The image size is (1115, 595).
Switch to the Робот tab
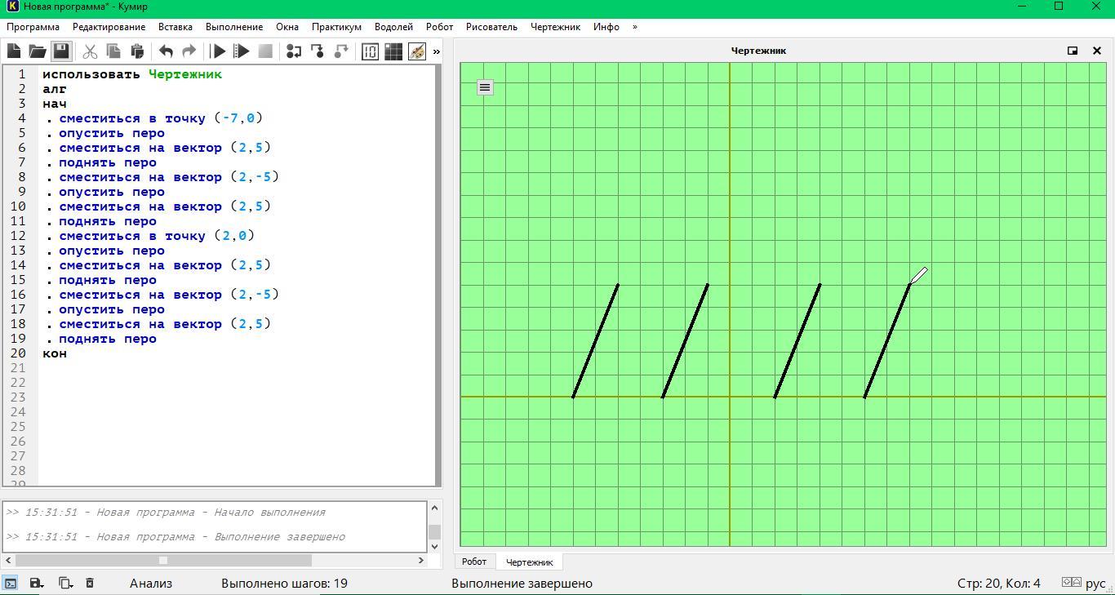[473, 562]
